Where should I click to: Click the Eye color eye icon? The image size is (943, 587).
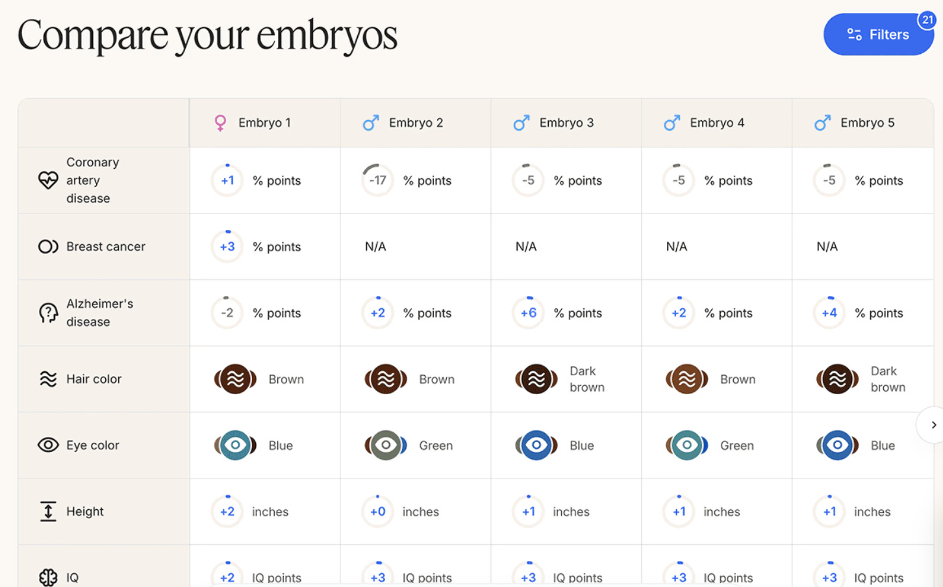pos(48,445)
